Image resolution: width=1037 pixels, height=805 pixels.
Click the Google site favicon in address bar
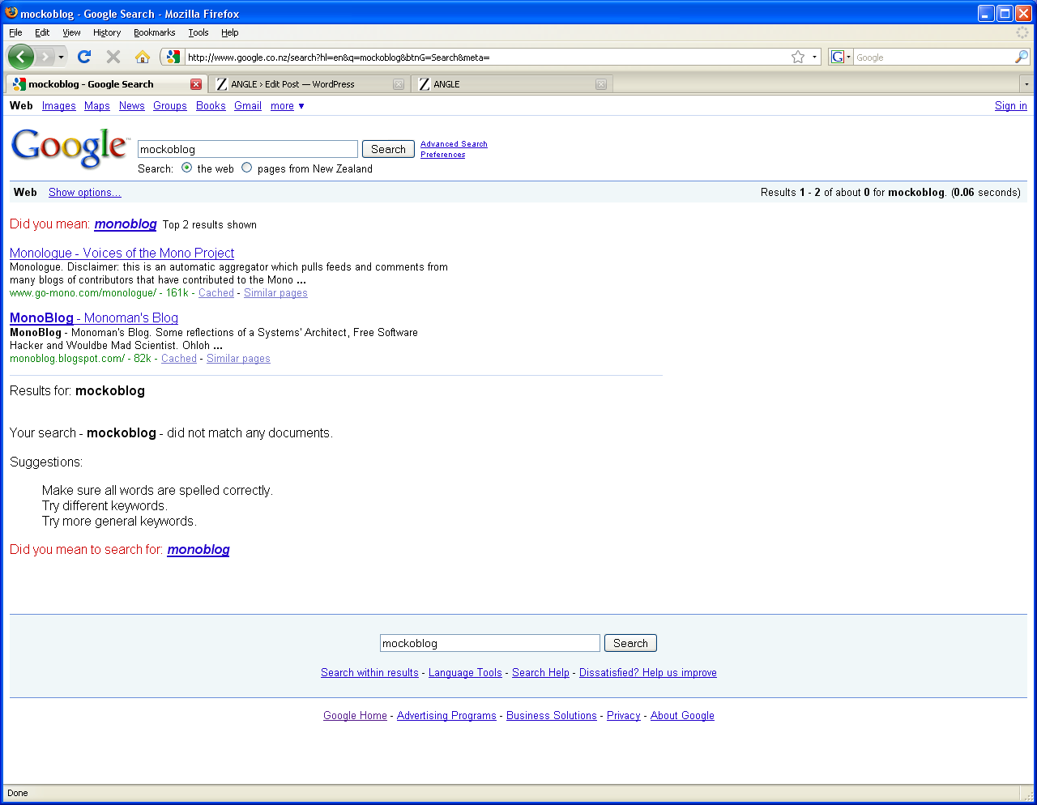pyautogui.click(x=173, y=57)
